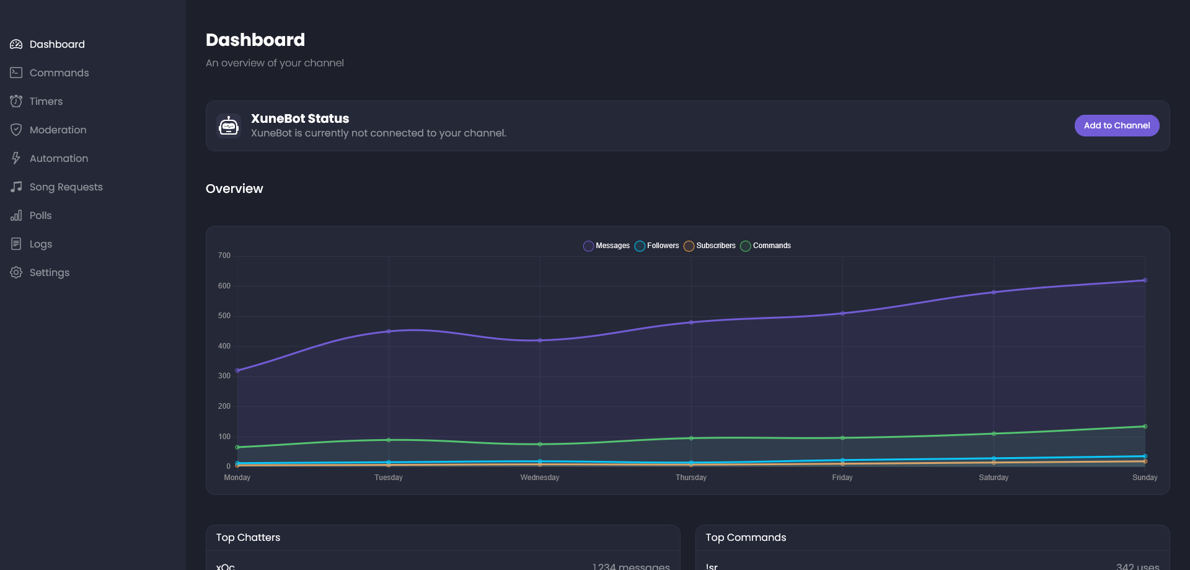Open the Settings sidebar link
The height and width of the screenshot is (570, 1190).
click(x=50, y=272)
